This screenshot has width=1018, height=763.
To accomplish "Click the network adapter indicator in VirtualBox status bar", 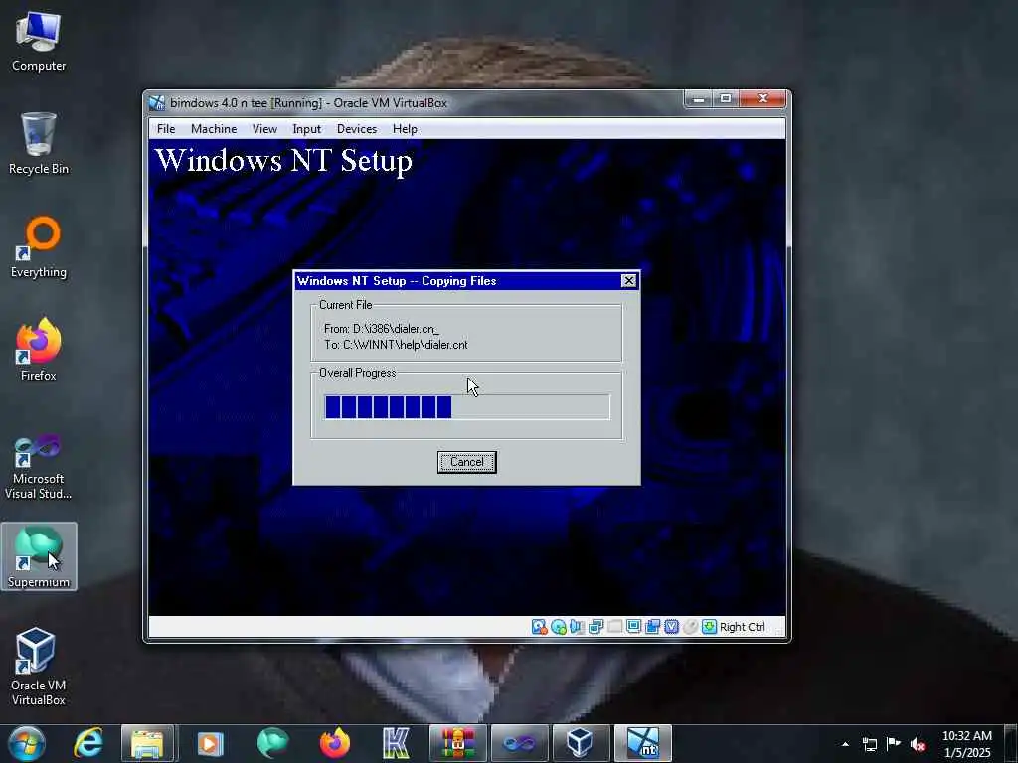I will click(x=595, y=627).
